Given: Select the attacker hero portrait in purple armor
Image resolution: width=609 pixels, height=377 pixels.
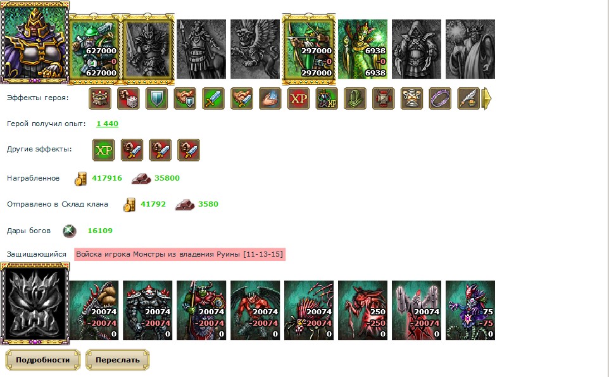Looking at the screenshot, I should [35, 42].
